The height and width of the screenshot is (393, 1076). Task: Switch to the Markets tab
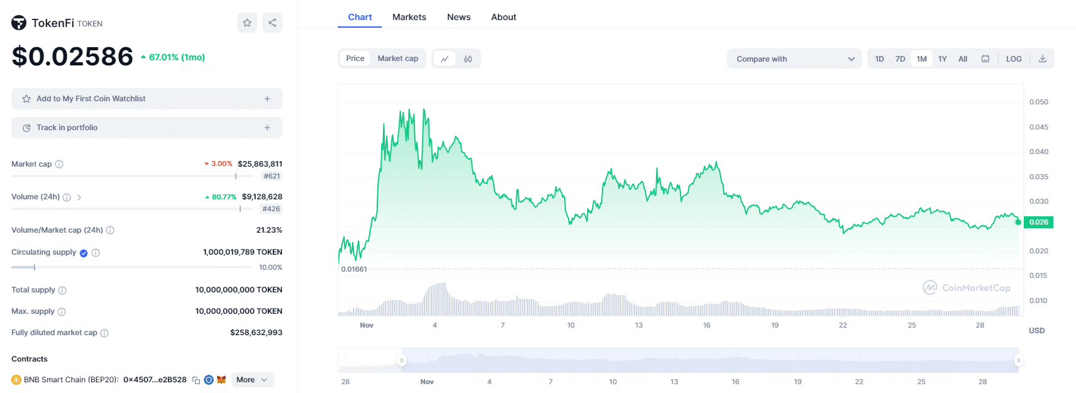pyautogui.click(x=409, y=17)
